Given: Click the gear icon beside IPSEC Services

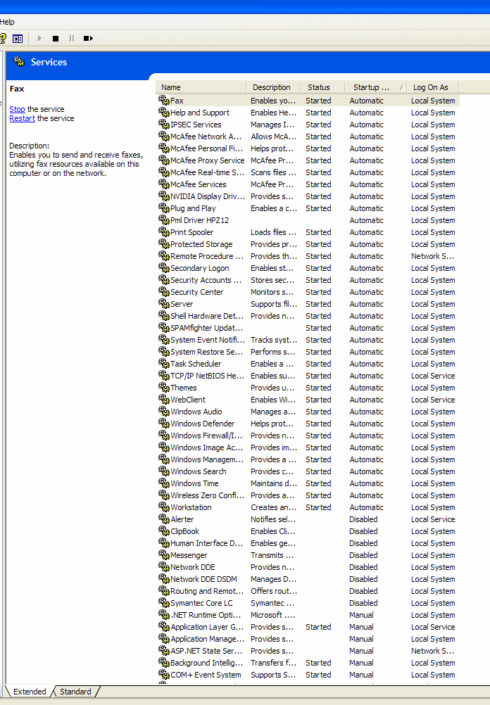Looking at the screenshot, I should point(164,124).
